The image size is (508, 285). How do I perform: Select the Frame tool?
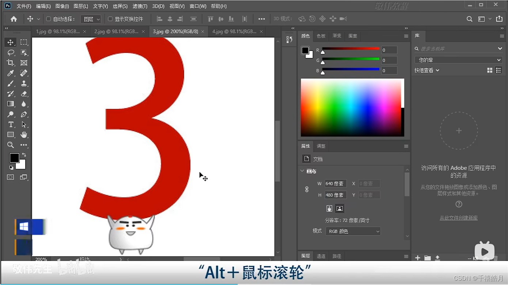coord(24,63)
